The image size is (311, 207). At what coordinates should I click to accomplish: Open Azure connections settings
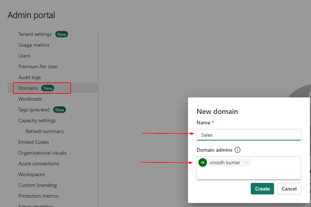coord(39,164)
